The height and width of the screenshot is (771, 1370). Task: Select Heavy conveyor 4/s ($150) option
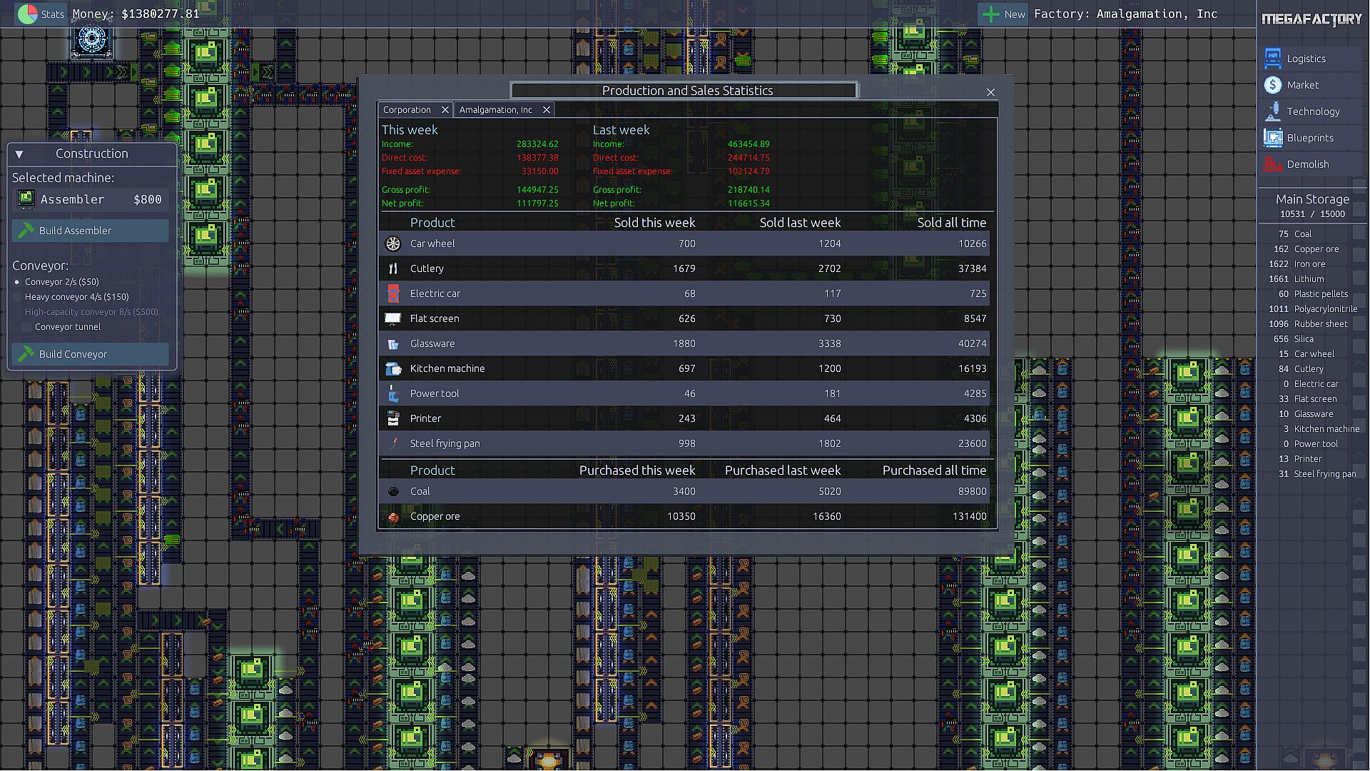(x=17, y=297)
